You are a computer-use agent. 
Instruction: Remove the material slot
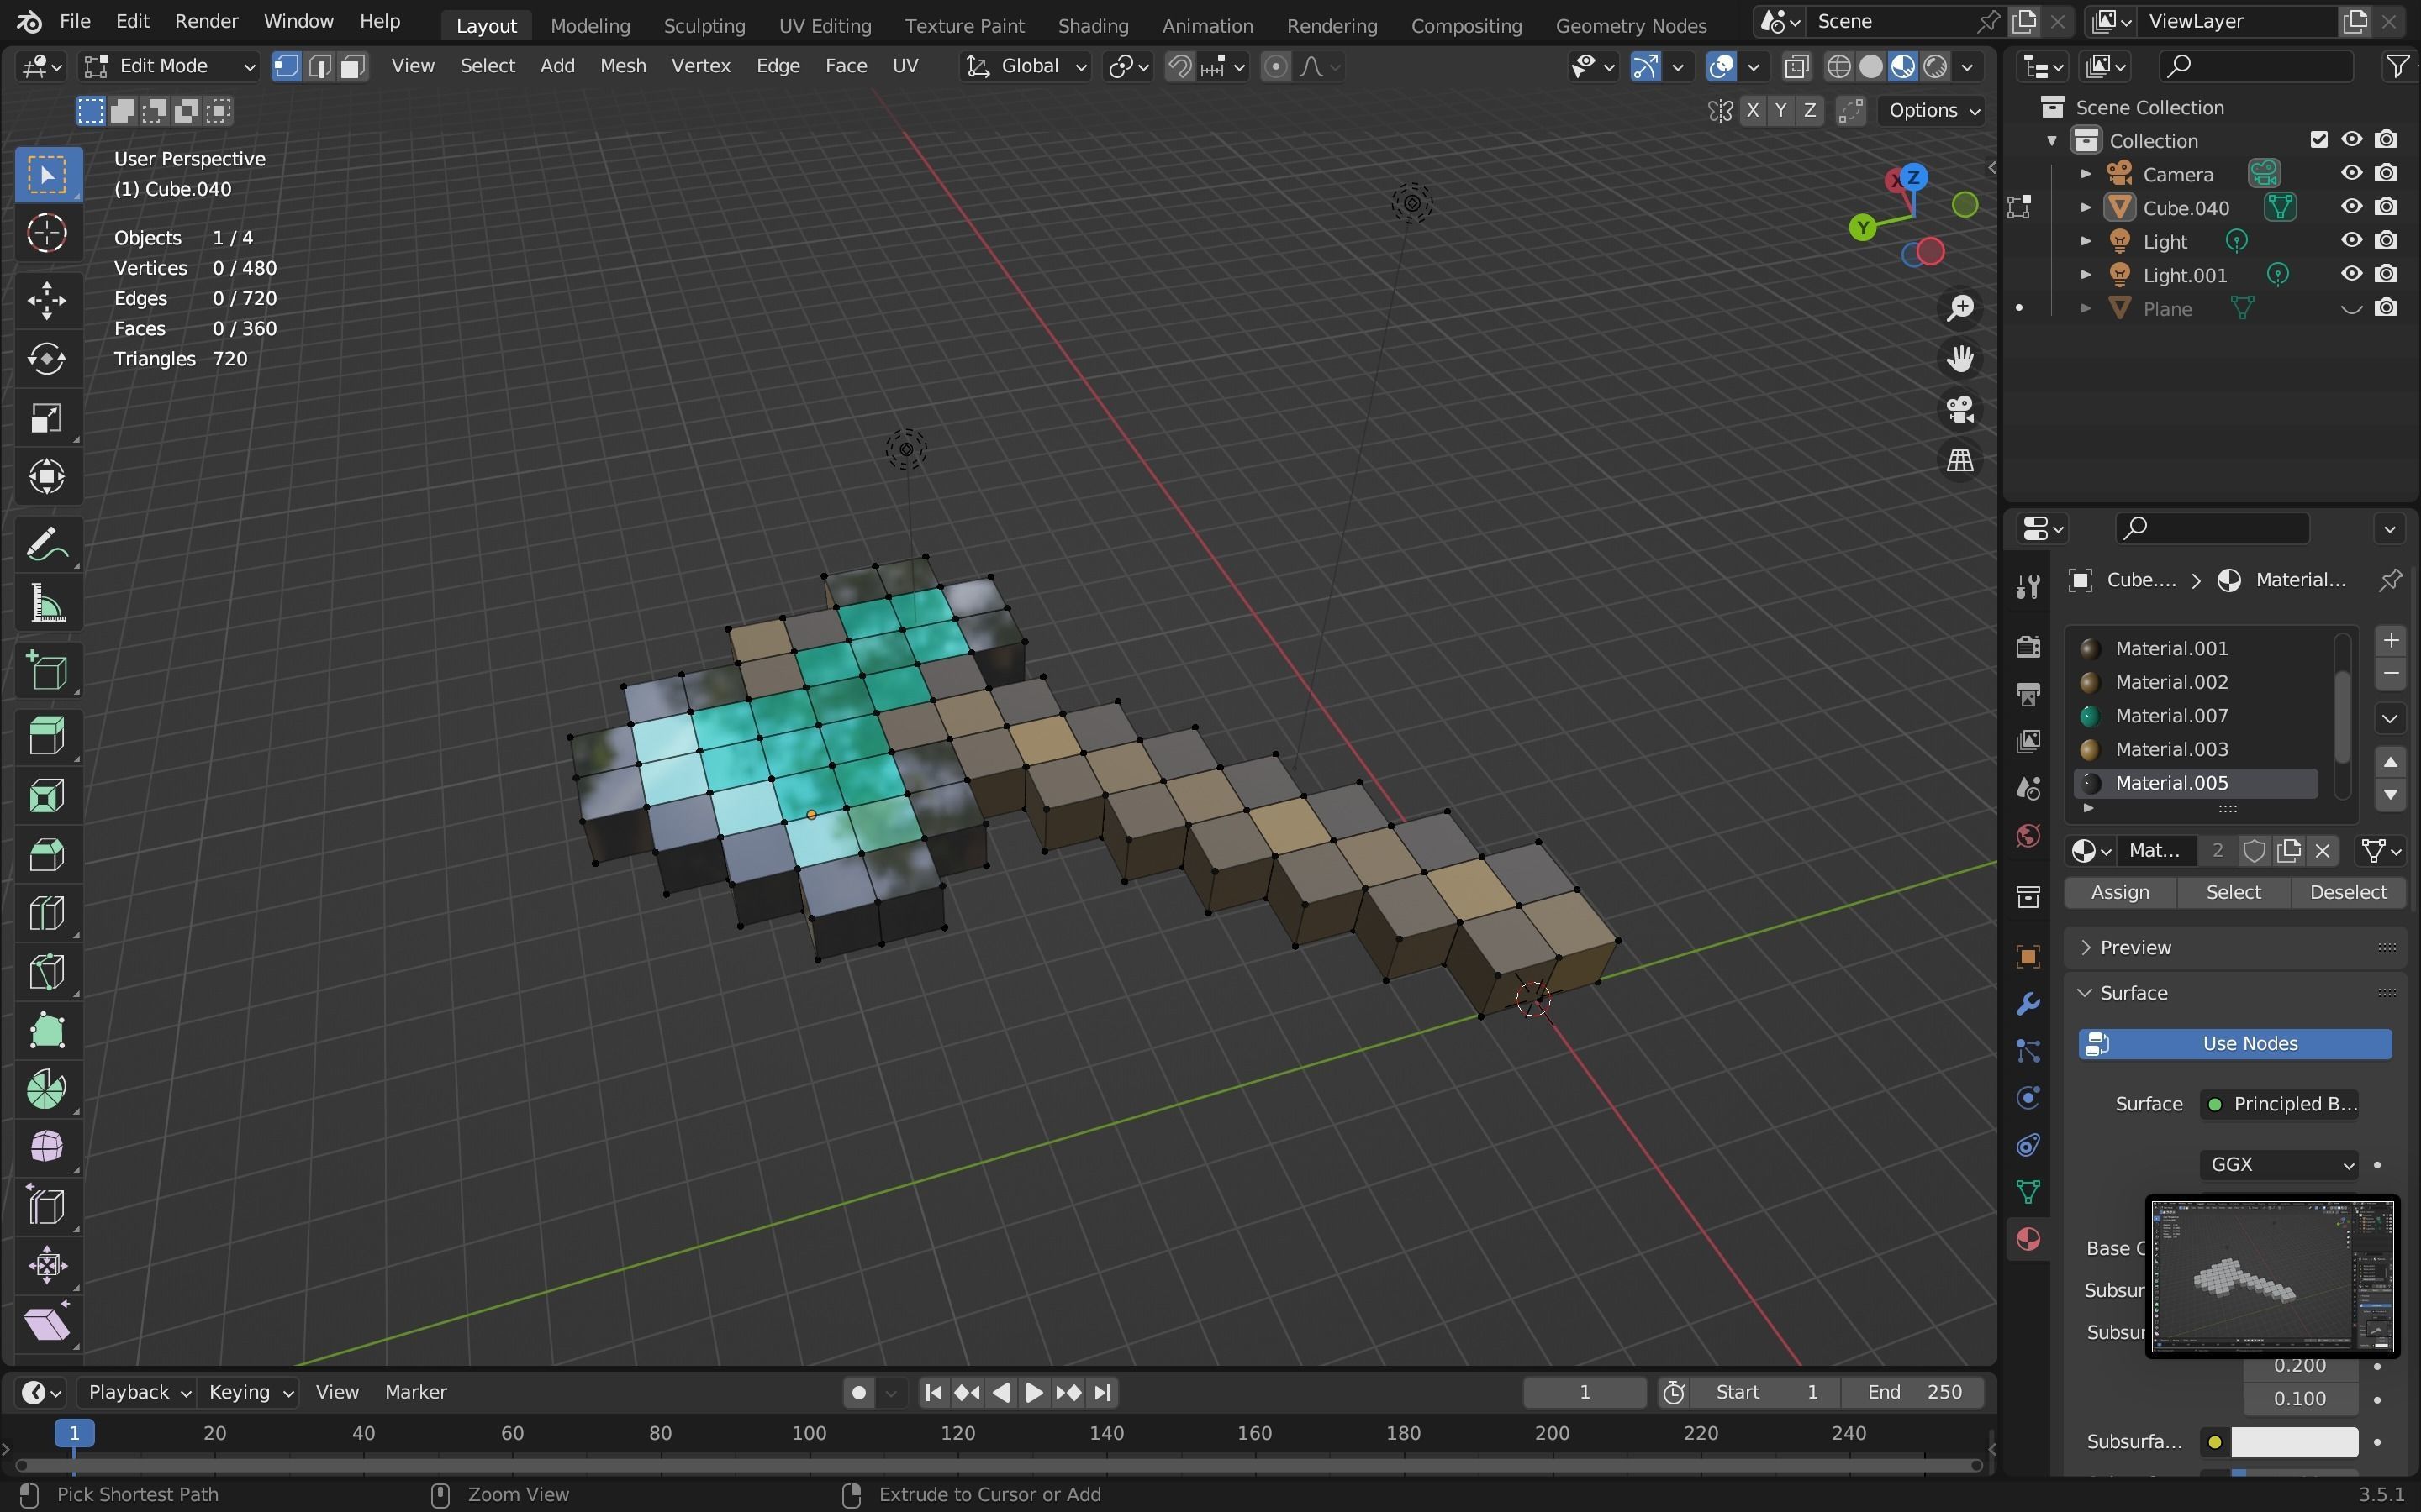[x=2390, y=674]
